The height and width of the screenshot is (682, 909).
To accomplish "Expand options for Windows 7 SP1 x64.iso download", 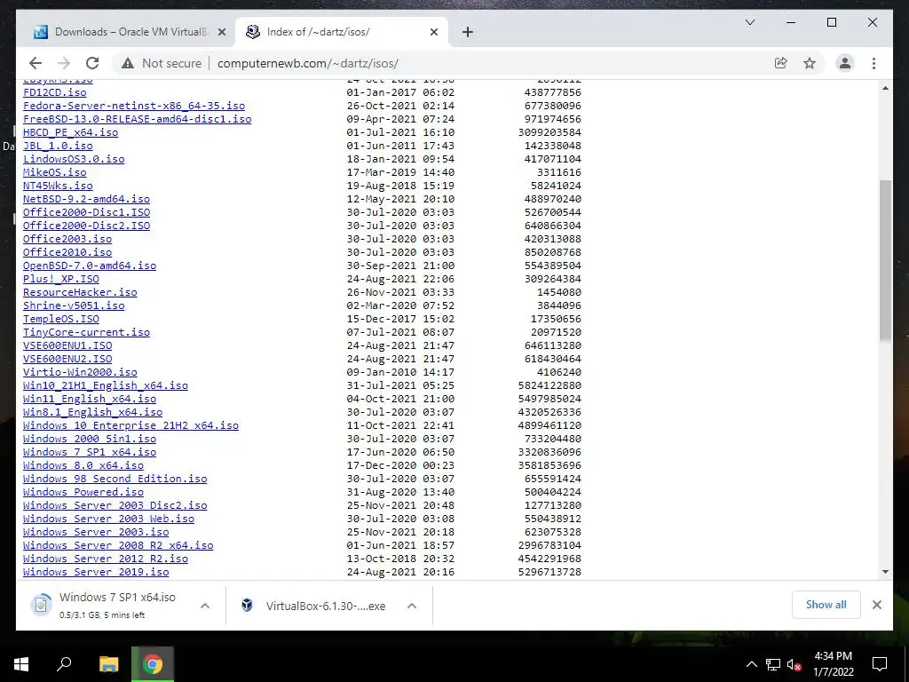I will [205, 606].
